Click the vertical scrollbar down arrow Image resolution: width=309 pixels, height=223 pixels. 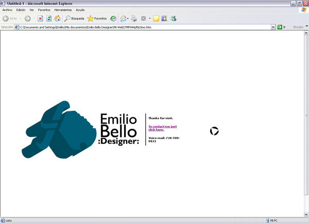coord(306,214)
